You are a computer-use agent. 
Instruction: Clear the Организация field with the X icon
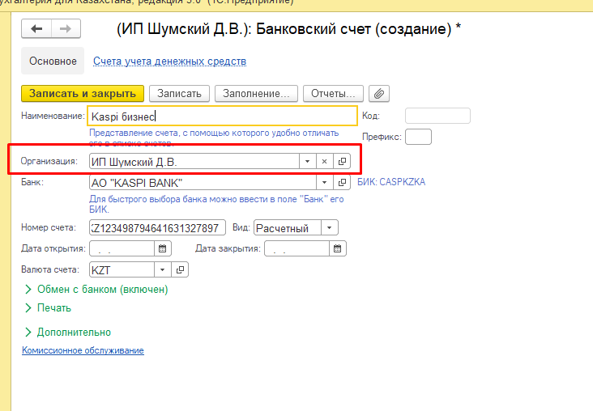[x=324, y=161]
